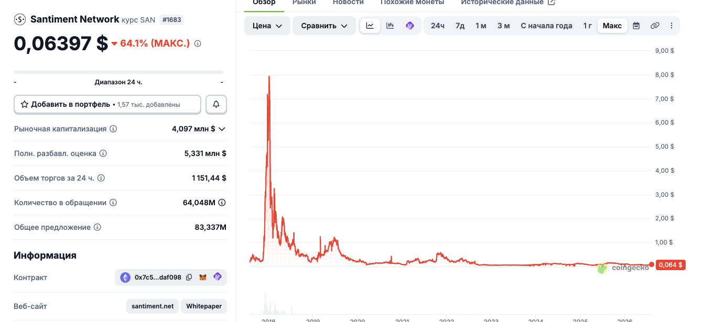Open the Обзор tab

(x=264, y=3)
